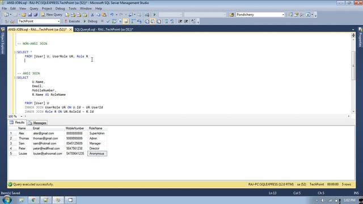This screenshot has width=363, height=204.
Task: Click the editor split handle above scrollbar
Action: tap(353, 35)
